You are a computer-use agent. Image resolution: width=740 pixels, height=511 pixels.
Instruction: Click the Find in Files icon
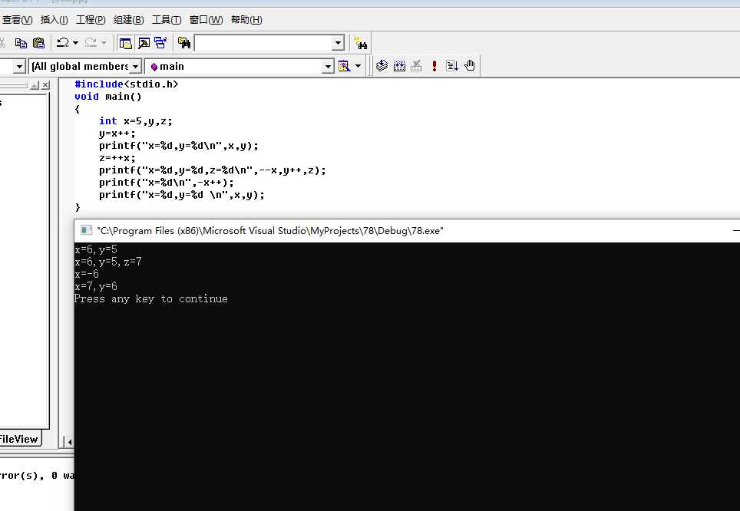coord(184,44)
